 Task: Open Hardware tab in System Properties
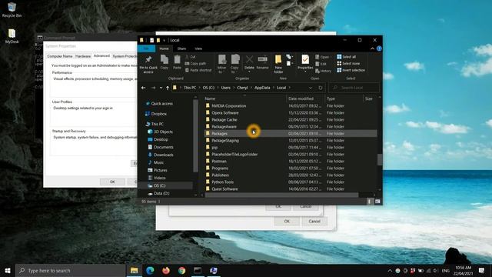83,56
